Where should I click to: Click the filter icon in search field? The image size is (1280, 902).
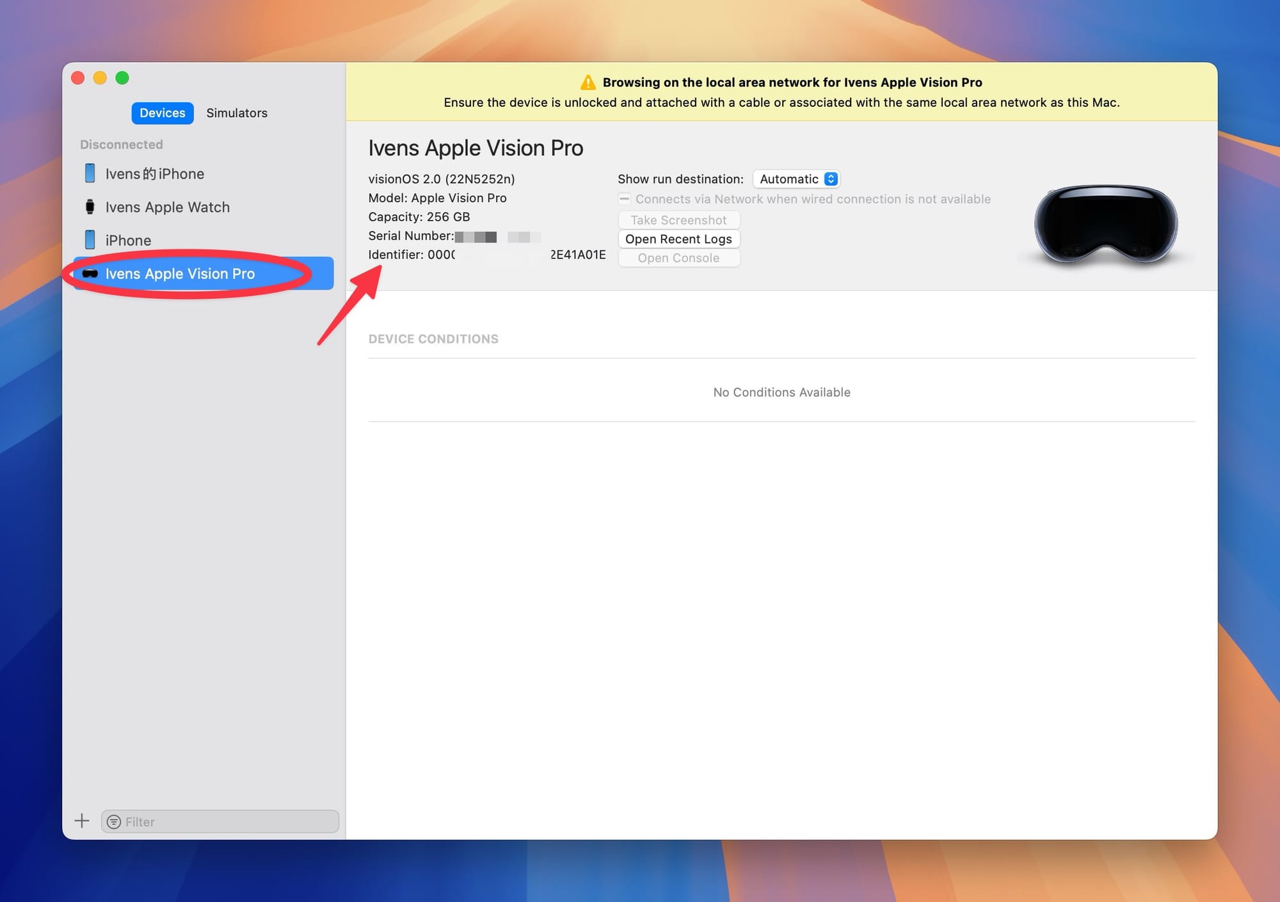click(x=114, y=822)
